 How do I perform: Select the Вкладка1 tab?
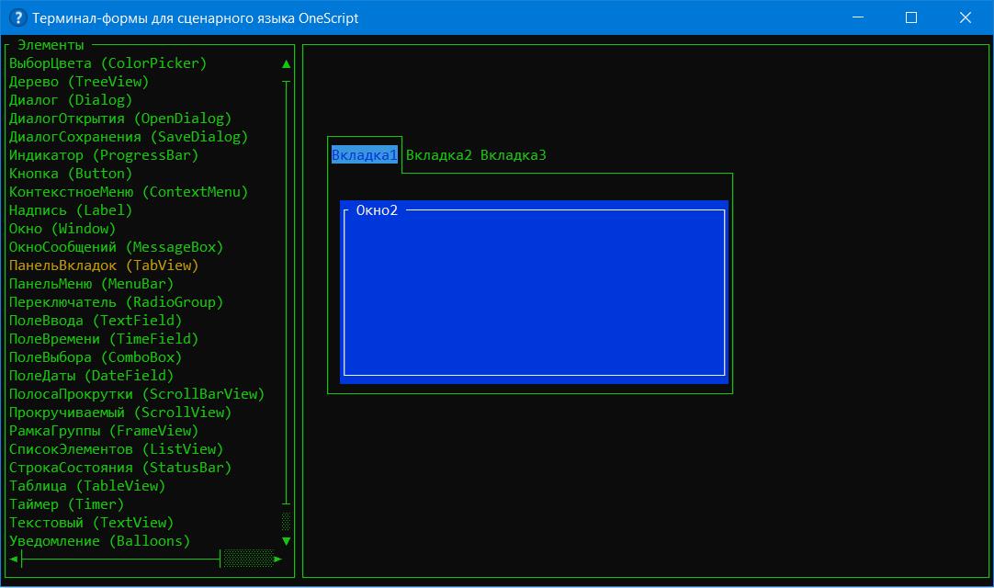click(x=365, y=155)
